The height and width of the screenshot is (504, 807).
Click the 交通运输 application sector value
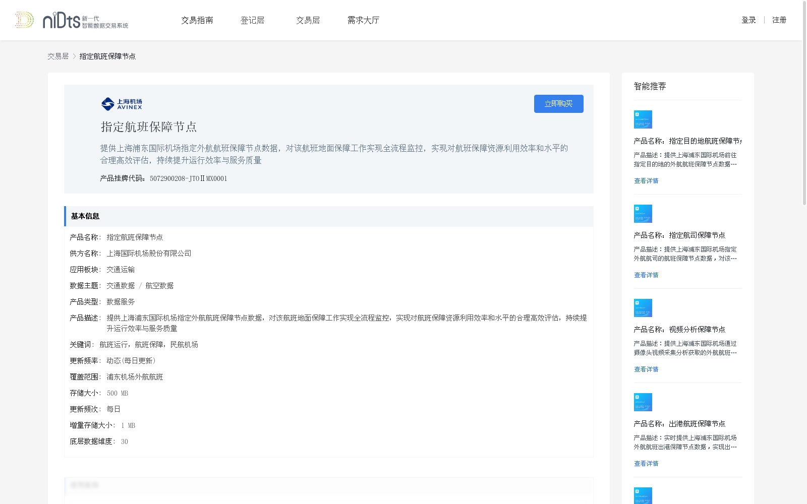click(x=121, y=270)
